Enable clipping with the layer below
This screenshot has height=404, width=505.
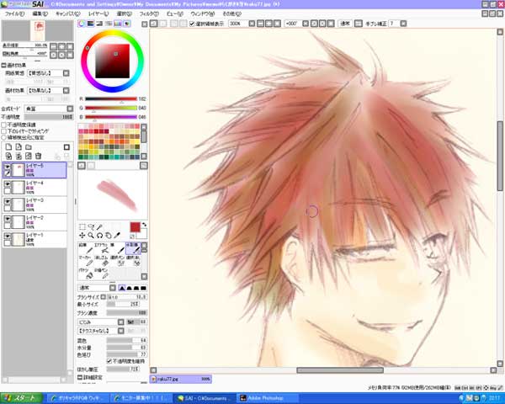tap(4, 131)
